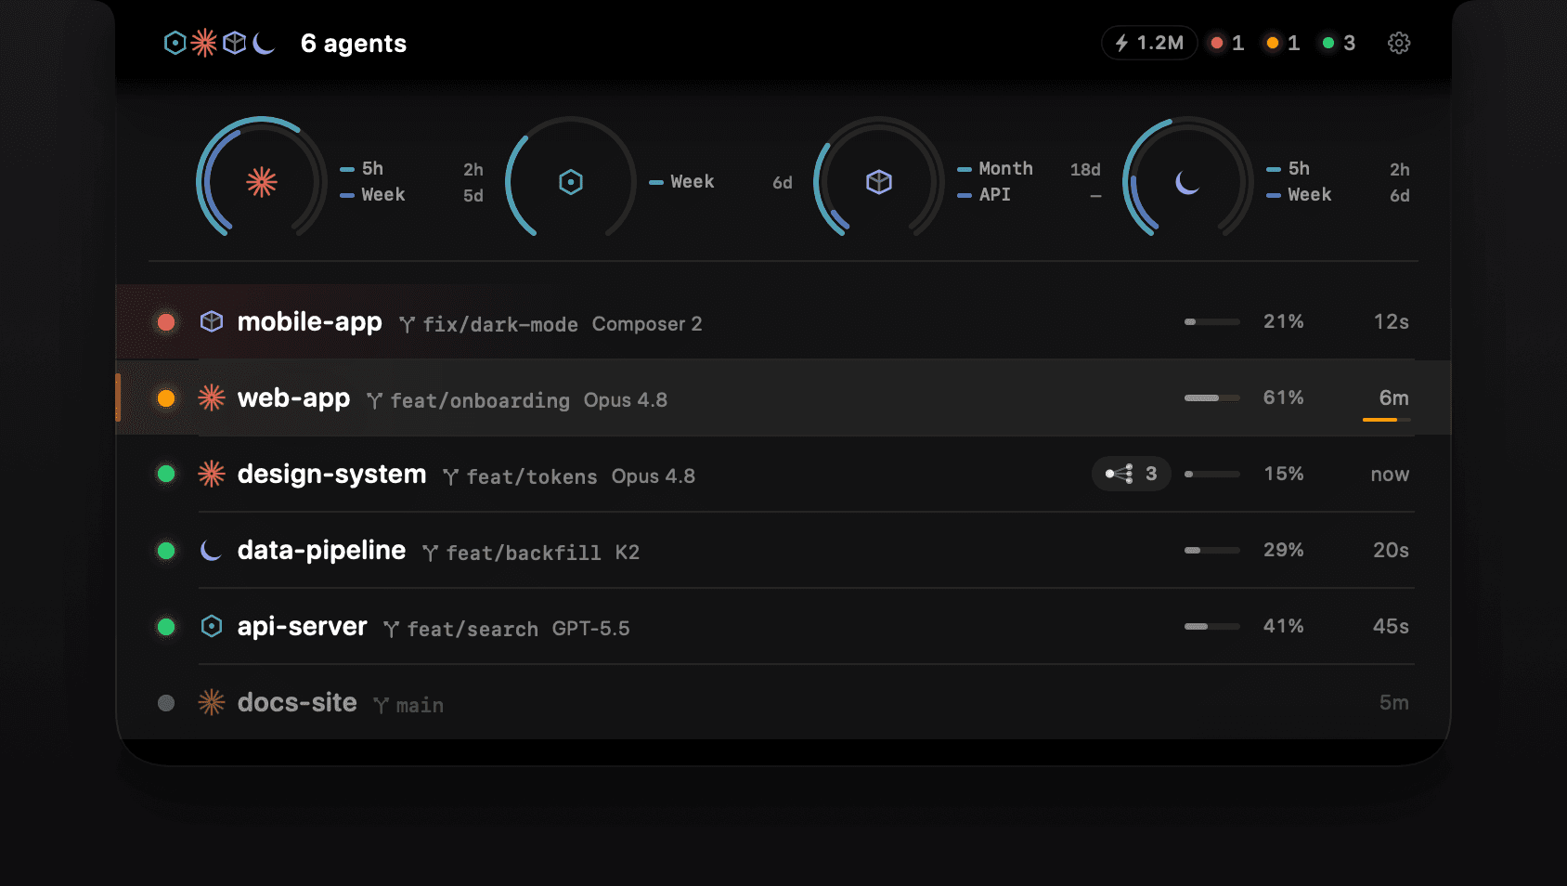Click the cube provider icon in header

click(235, 43)
